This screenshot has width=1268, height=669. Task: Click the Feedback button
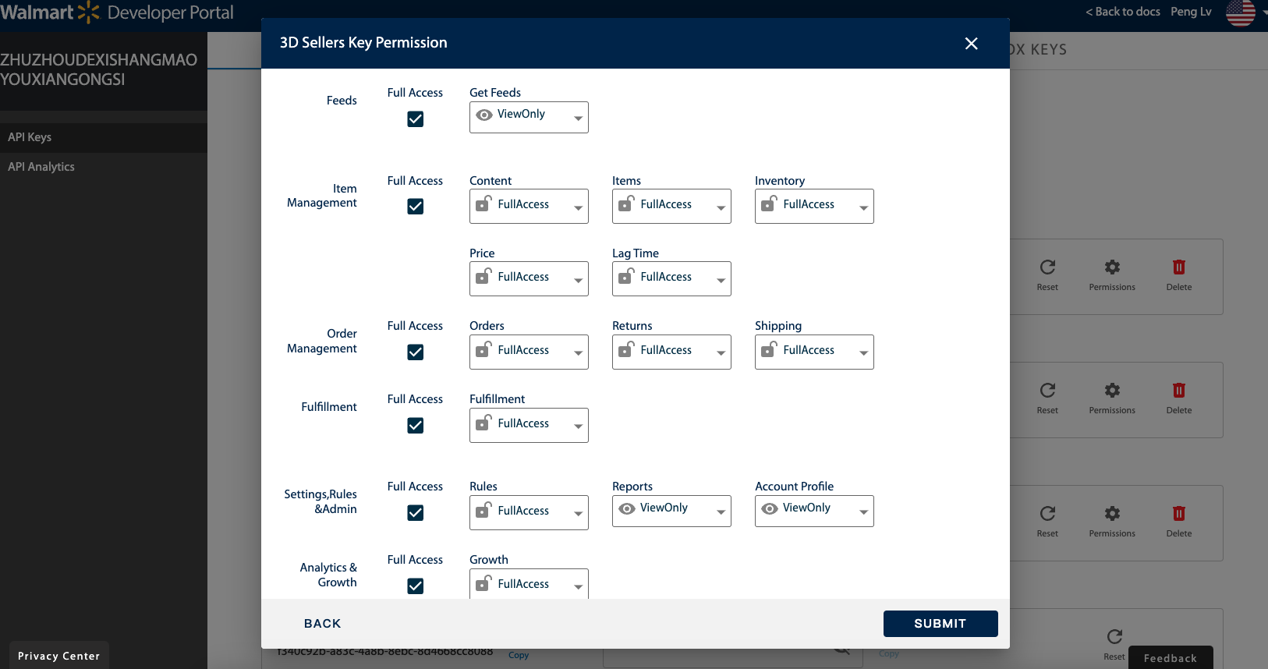[x=1171, y=658]
